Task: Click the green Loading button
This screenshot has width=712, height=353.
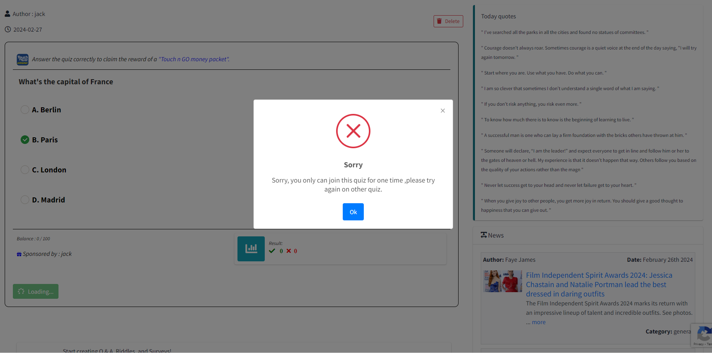Action: (35, 291)
